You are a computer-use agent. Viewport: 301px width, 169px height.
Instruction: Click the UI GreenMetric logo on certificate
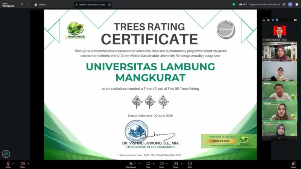(75, 30)
